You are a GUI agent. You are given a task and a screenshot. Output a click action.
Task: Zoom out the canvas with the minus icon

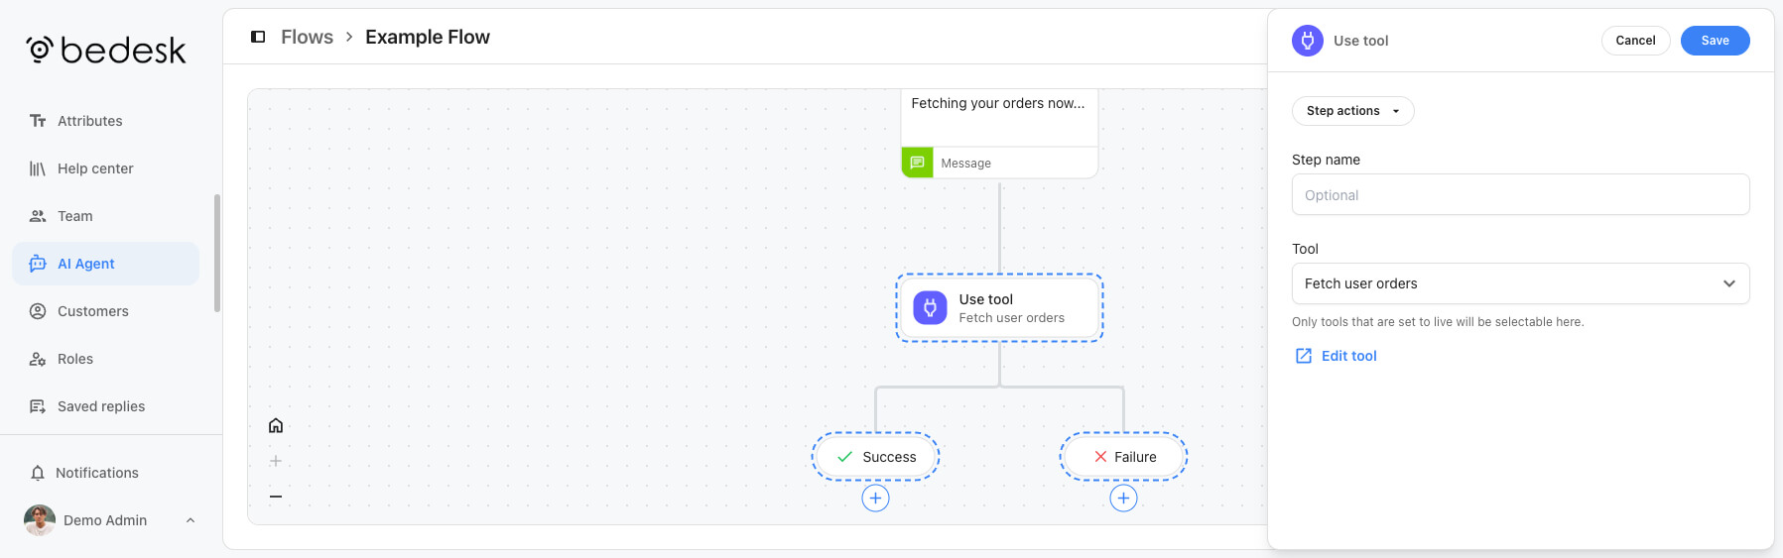(276, 497)
